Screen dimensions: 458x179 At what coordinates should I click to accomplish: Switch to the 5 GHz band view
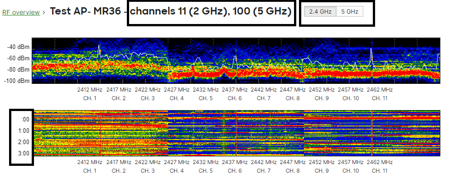(x=350, y=12)
